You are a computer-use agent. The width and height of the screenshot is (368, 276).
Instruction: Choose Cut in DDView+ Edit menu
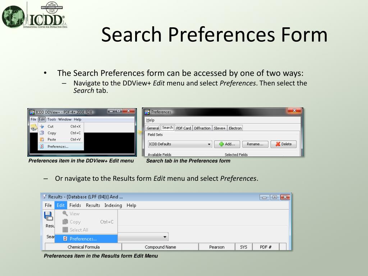tap(61, 126)
